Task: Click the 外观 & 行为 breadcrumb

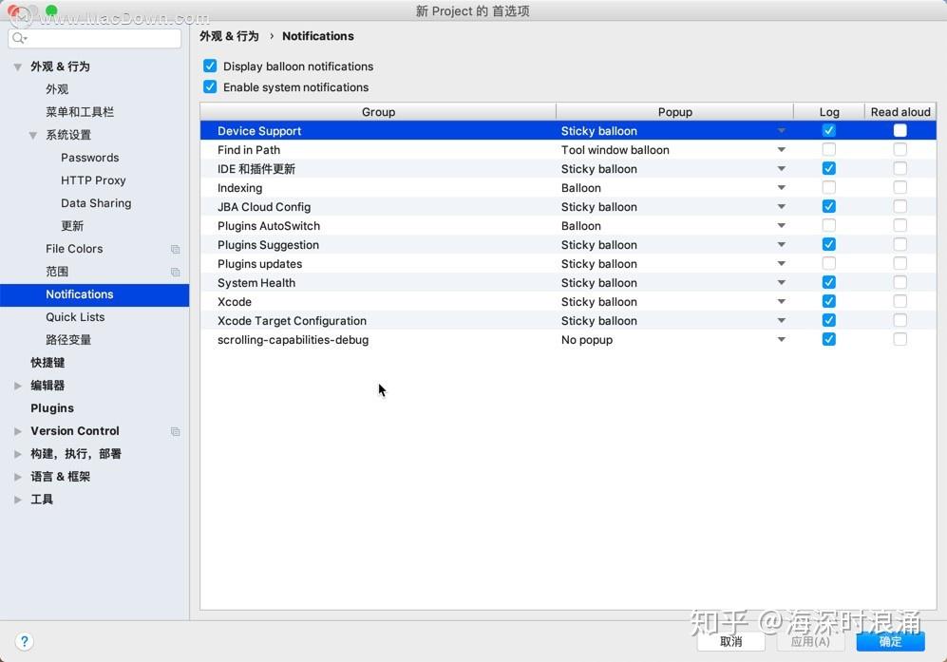Action: (229, 35)
